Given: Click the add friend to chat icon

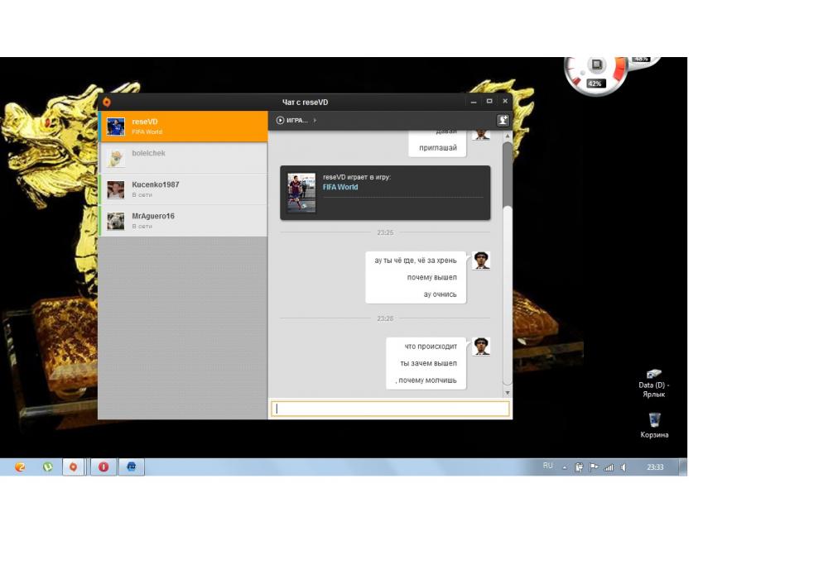Looking at the screenshot, I should [x=503, y=121].
